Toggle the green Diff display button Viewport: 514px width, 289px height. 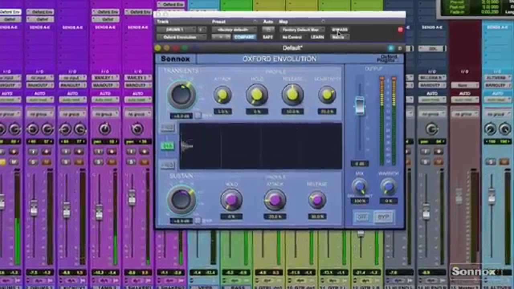[167, 146]
